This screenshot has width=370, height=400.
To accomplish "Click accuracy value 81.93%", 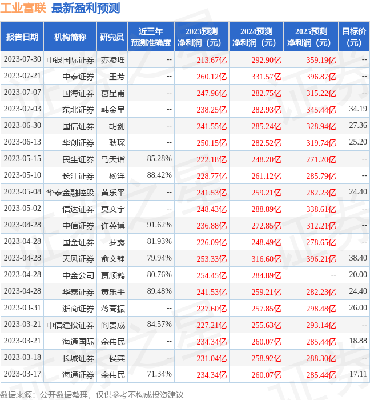I will [159, 242].
